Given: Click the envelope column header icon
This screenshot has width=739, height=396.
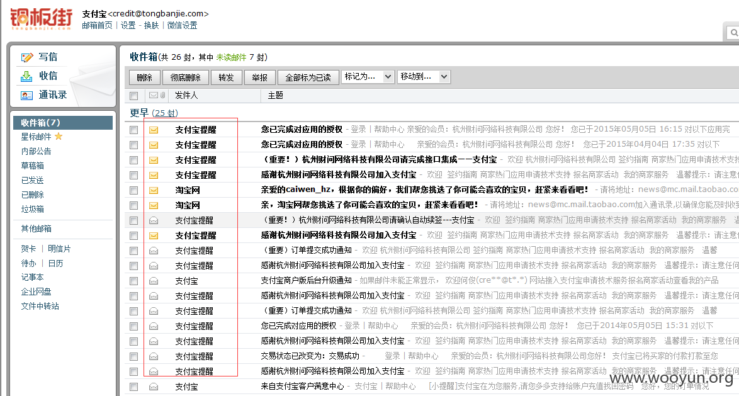Looking at the screenshot, I should pyautogui.click(x=154, y=95).
